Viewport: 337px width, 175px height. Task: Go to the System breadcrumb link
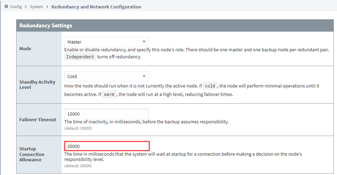point(36,7)
